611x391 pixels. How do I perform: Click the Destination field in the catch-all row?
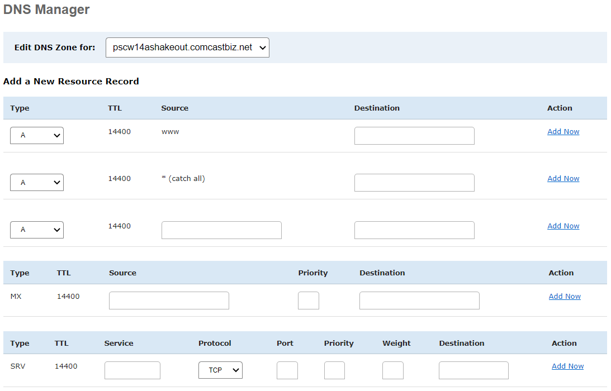(414, 182)
